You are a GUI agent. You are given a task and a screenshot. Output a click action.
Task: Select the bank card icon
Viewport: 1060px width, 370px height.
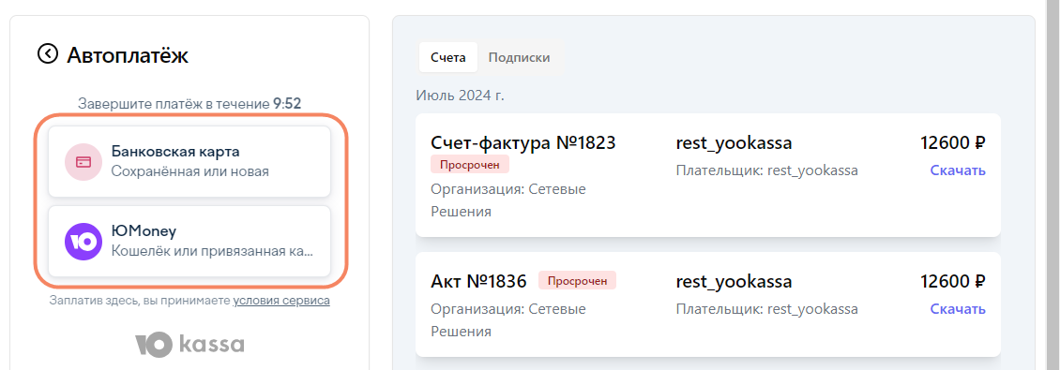83,162
